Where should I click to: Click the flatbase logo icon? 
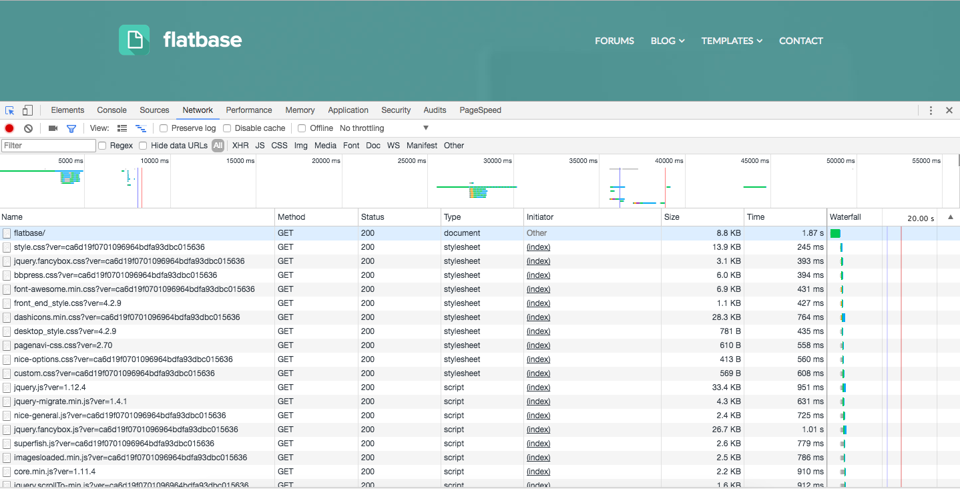pyautogui.click(x=134, y=40)
